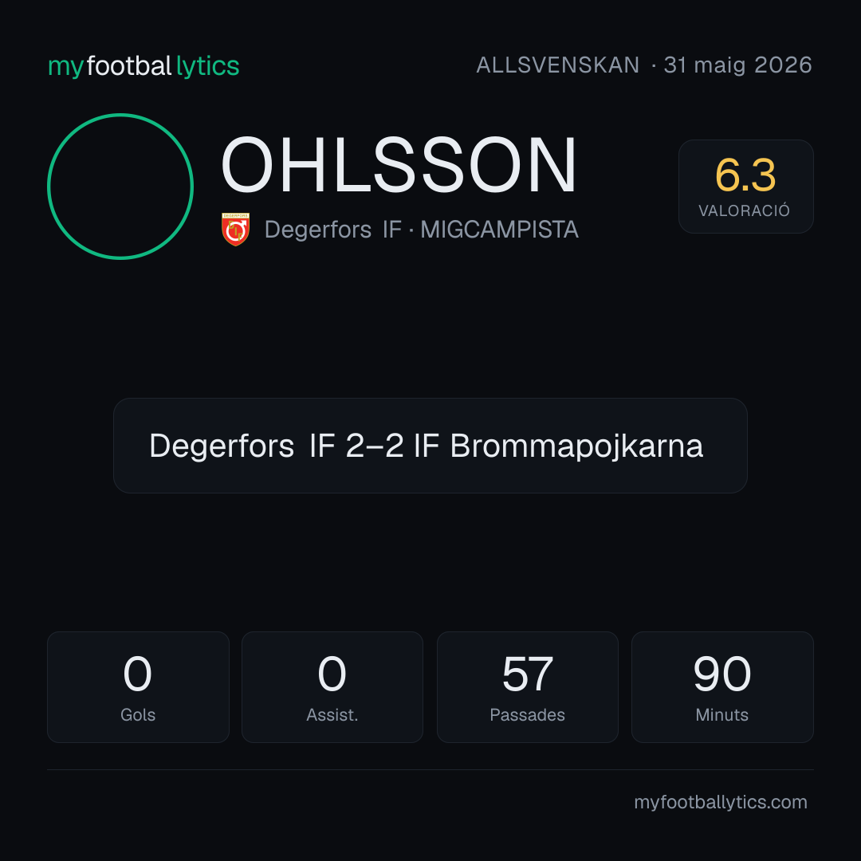The image size is (861, 861).
Task: Click the Degerfors IF team name text
Action: click(x=332, y=230)
